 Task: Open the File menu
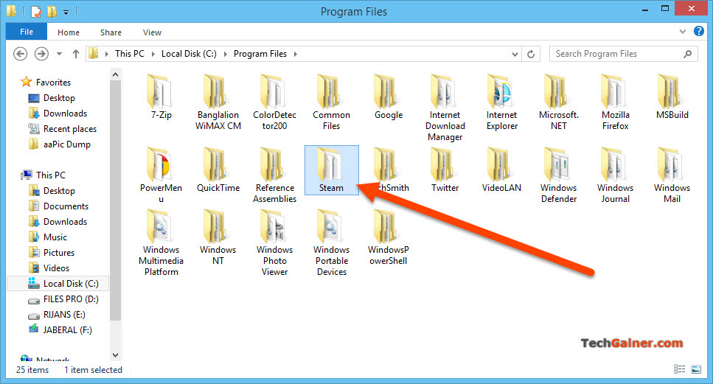[x=27, y=32]
